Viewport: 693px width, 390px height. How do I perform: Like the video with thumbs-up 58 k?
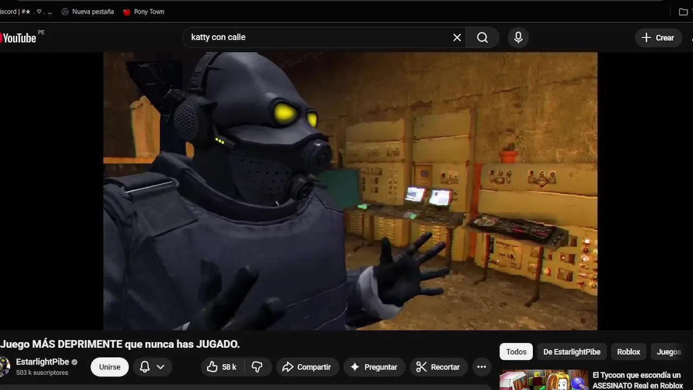[223, 367]
